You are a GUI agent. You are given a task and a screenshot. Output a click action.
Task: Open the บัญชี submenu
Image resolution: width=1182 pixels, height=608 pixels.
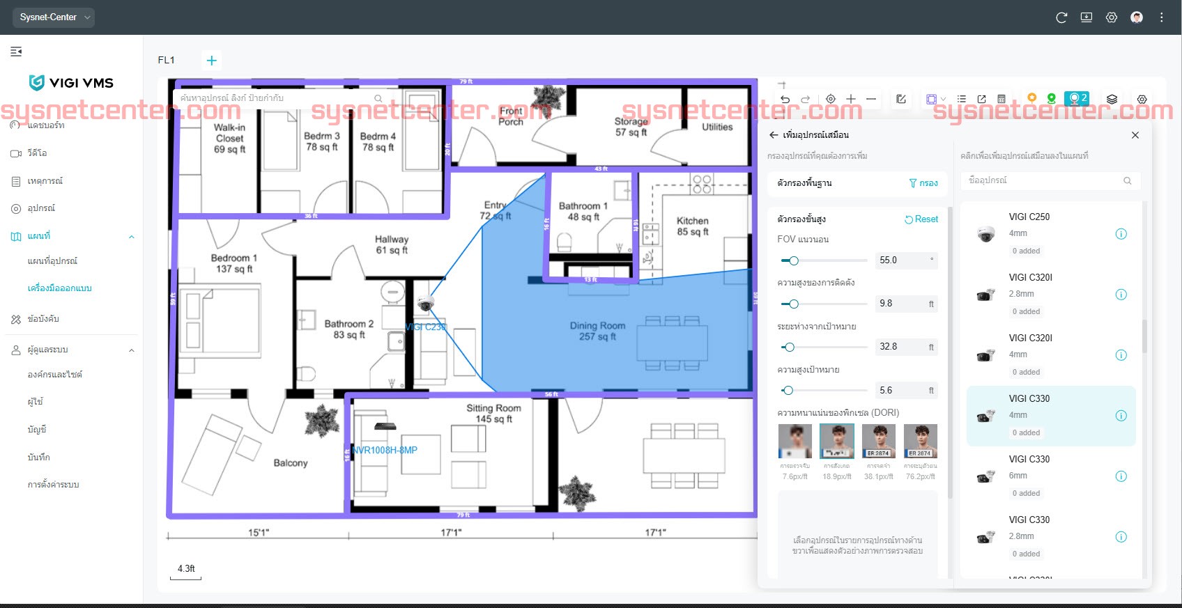click(37, 430)
